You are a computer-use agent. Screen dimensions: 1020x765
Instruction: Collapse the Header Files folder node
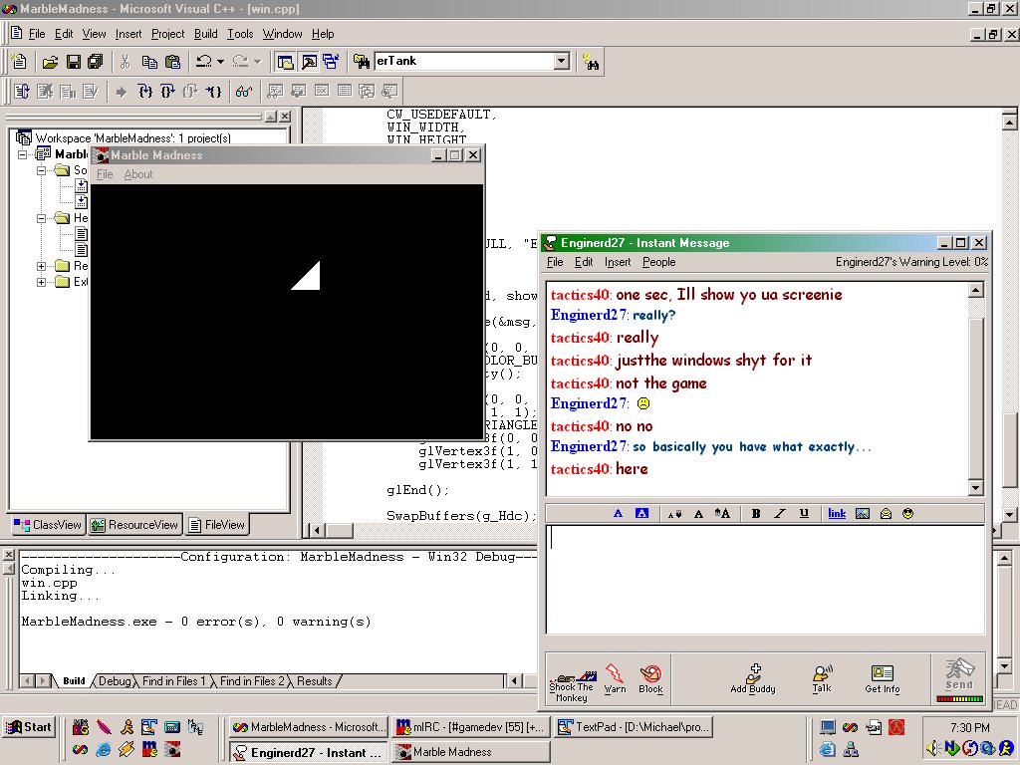pyautogui.click(x=42, y=218)
